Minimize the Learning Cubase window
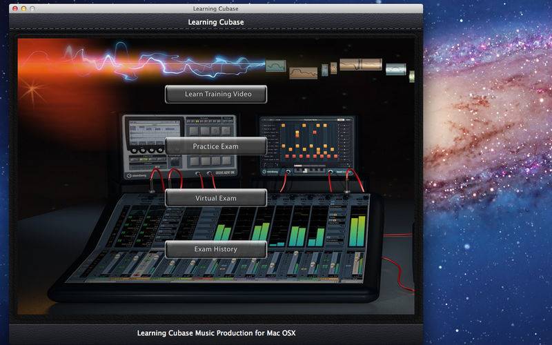552x345 pixels. (x=23, y=8)
